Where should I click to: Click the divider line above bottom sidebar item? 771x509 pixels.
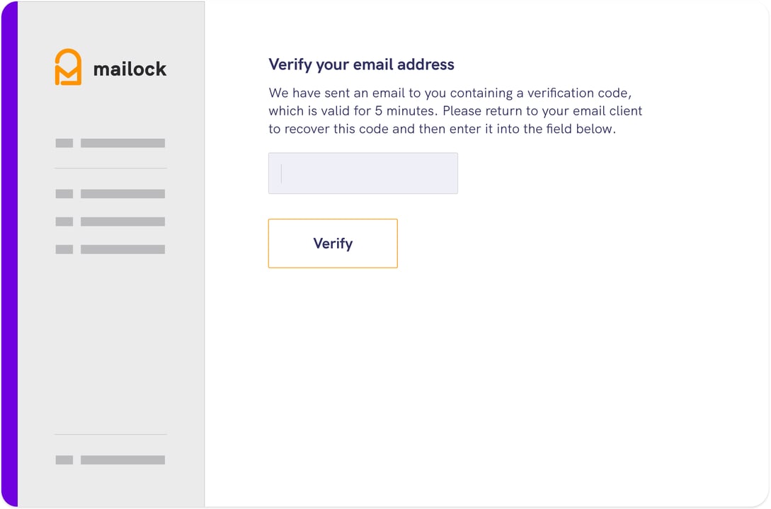pos(110,433)
